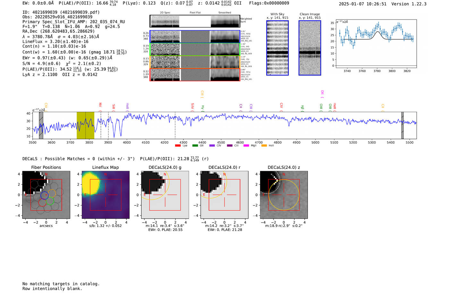Click the red-bordered 2D spectrum row
Image resolution: width=449 pixels, height=306 pixels.
click(195, 74)
